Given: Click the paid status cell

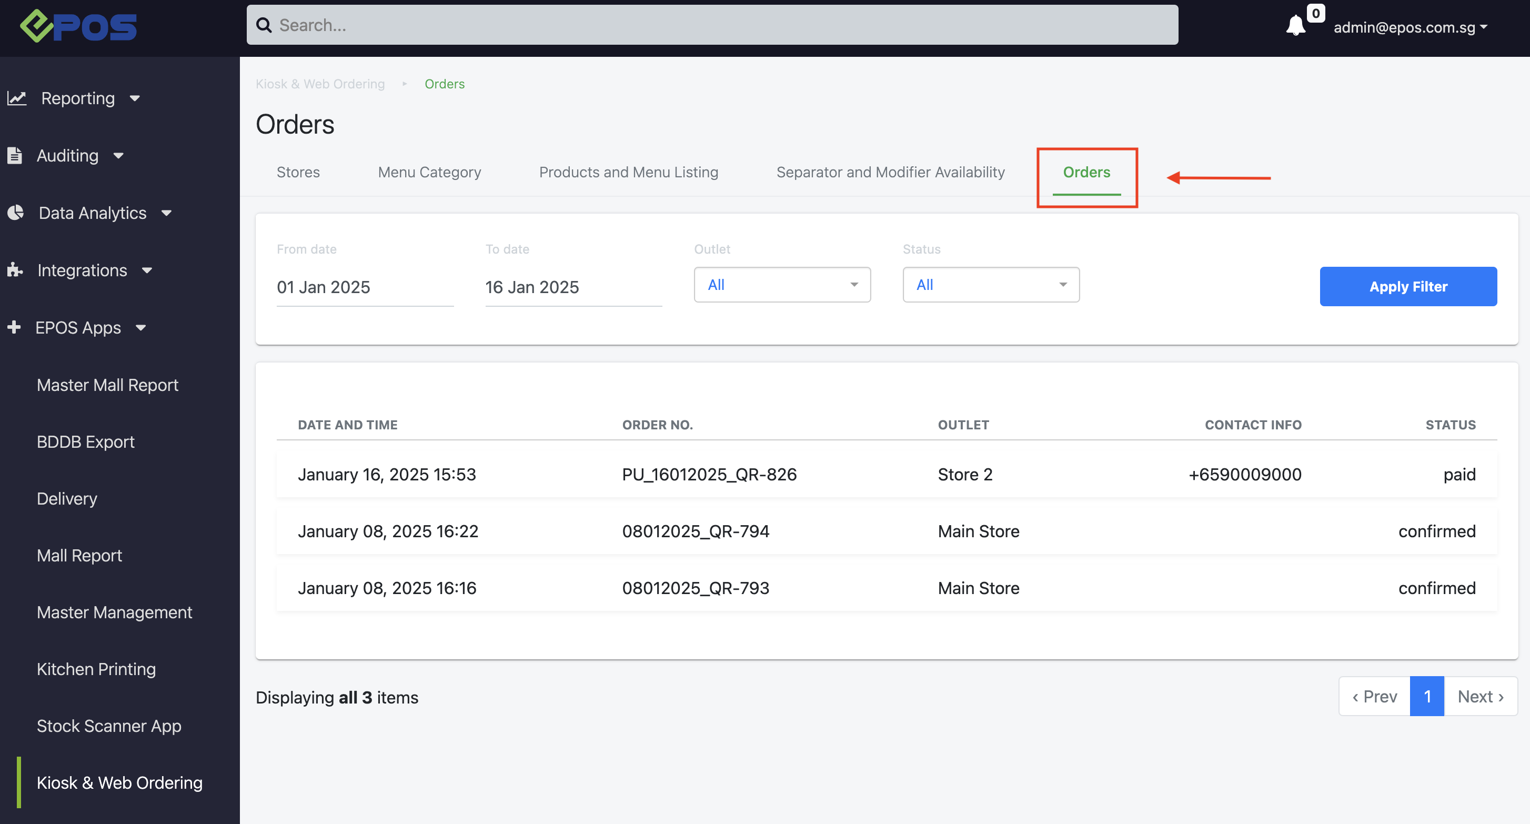Looking at the screenshot, I should 1459,474.
